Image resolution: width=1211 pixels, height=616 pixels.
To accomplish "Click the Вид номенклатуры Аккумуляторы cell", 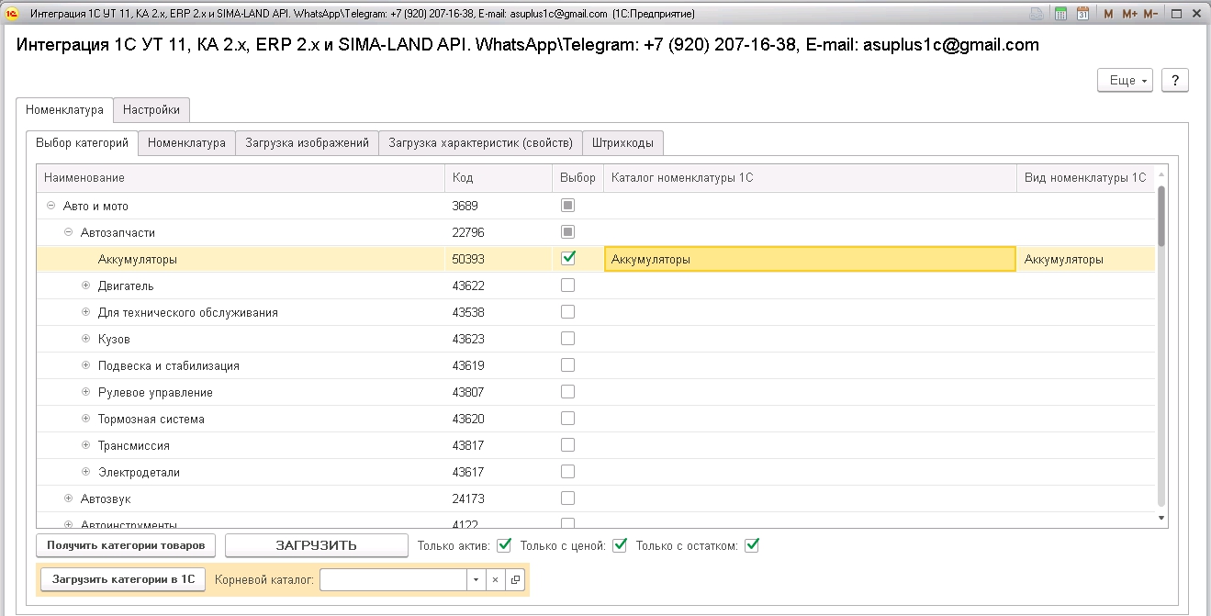I will pyautogui.click(x=1086, y=260).
